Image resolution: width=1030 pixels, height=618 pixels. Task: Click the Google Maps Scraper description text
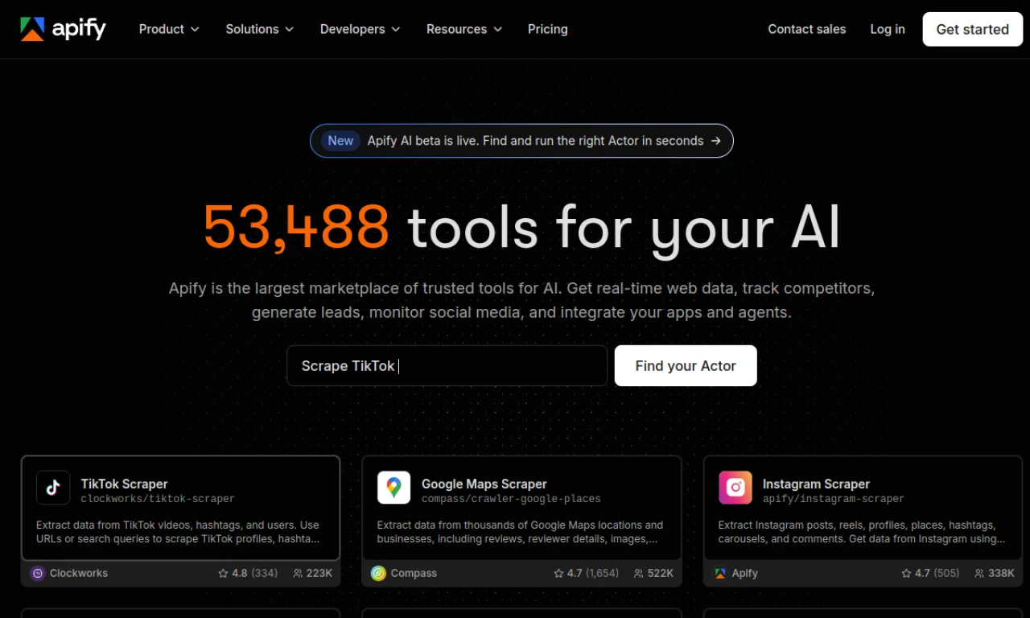click(x=520, y=532)
